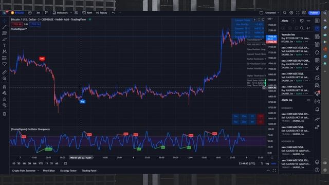This screenshot has width=329, height=185.
Task: Open Indicators dropdown arrow for favorites
Action: 71,13
